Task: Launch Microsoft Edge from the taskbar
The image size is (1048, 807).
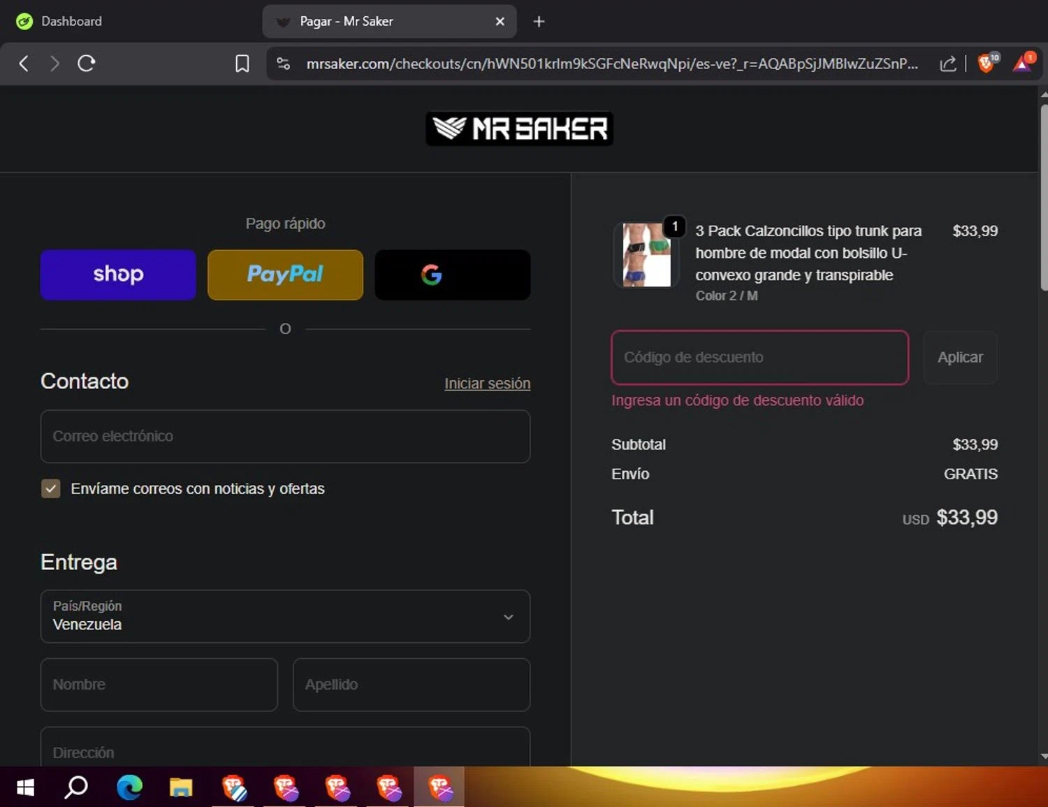Action: (129, 787)
